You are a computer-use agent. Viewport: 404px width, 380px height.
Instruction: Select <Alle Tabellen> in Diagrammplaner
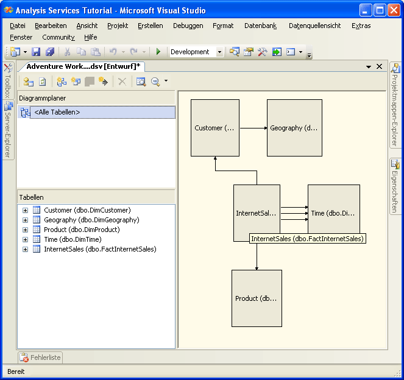tap(57, 112)
